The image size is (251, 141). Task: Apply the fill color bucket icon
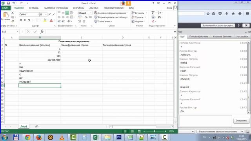45,20
